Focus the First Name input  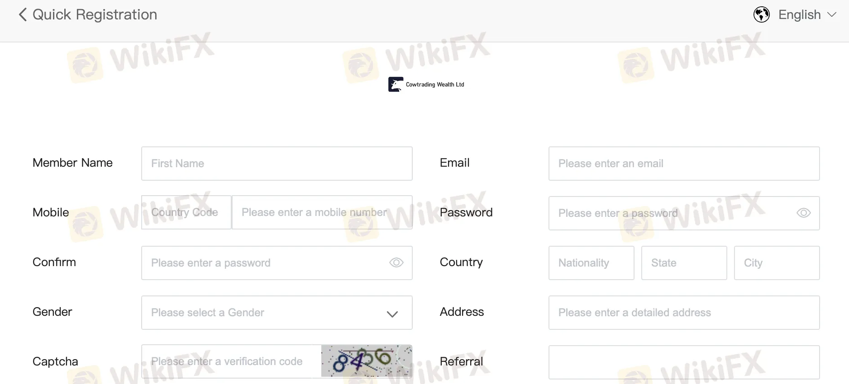click(277, 164)
